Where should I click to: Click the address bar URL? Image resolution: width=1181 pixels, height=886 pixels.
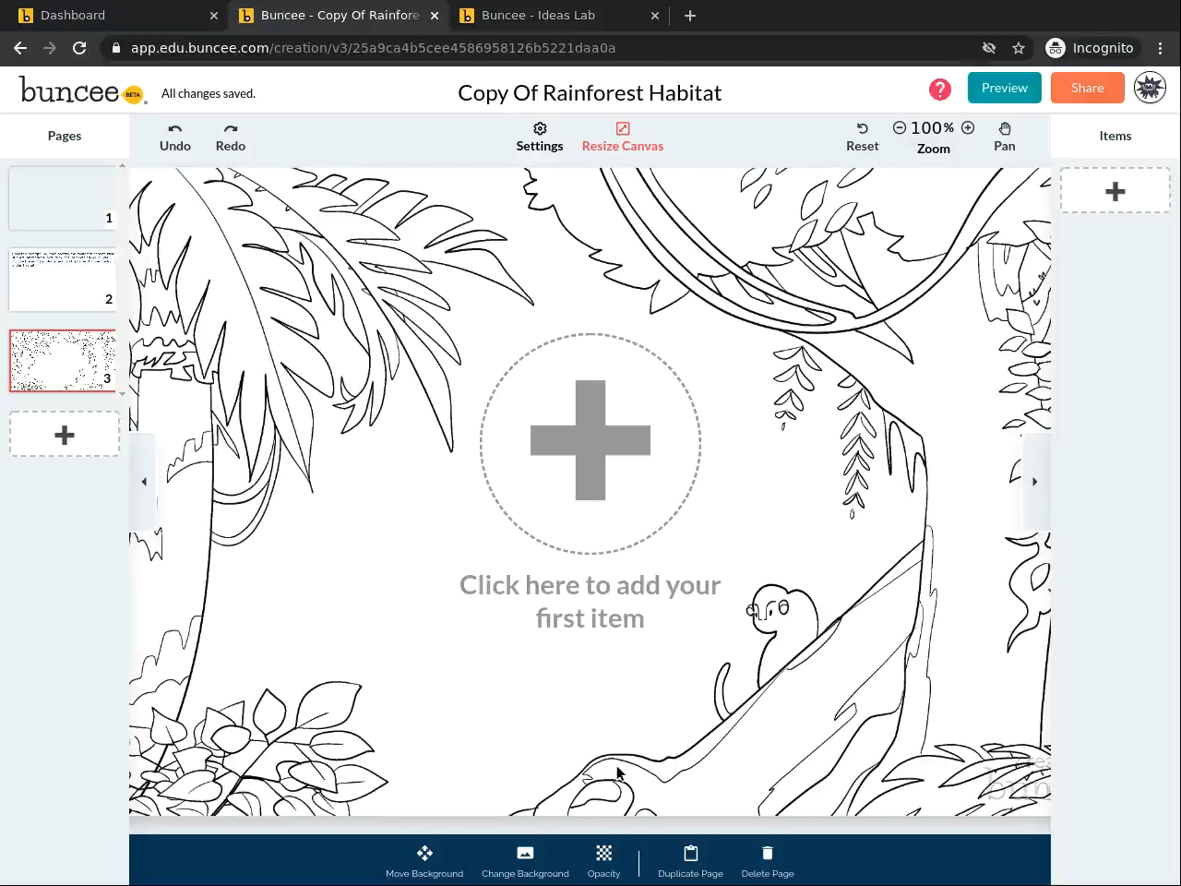tap(373, 48)
